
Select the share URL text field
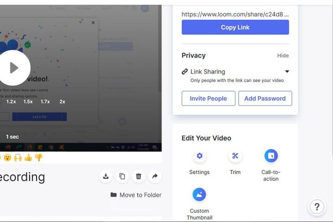click(235, 14)
